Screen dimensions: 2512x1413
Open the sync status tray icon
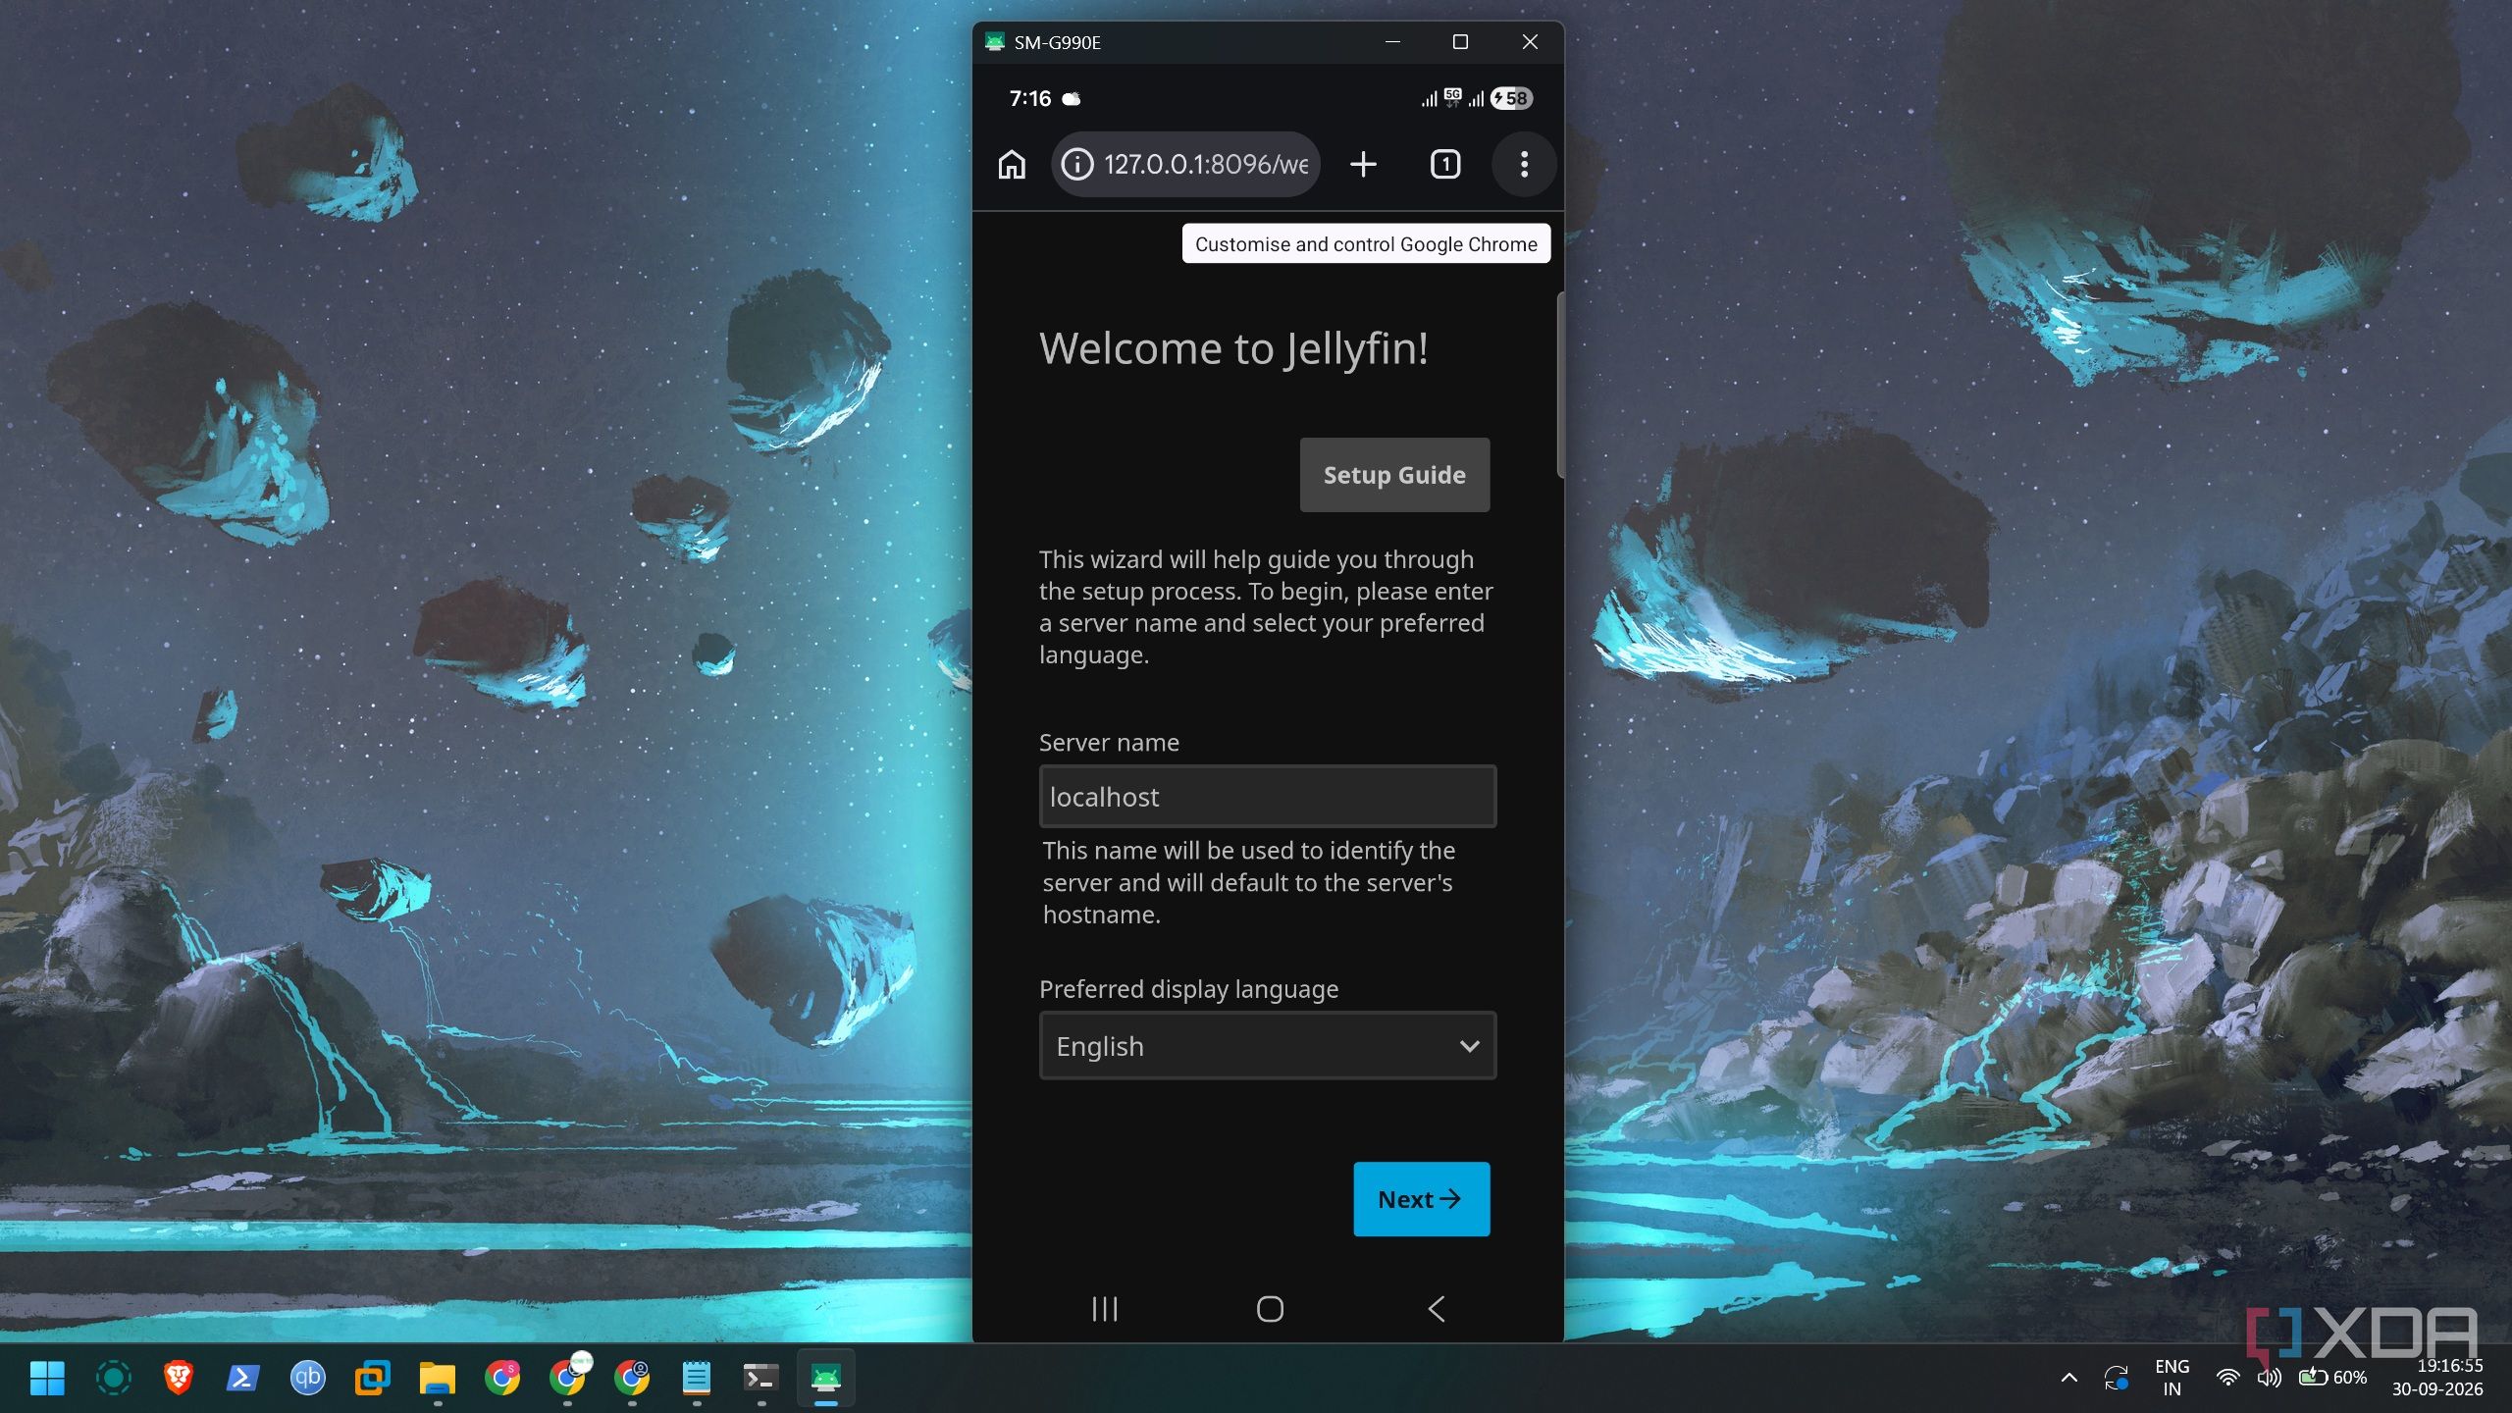point(2117,1378)
